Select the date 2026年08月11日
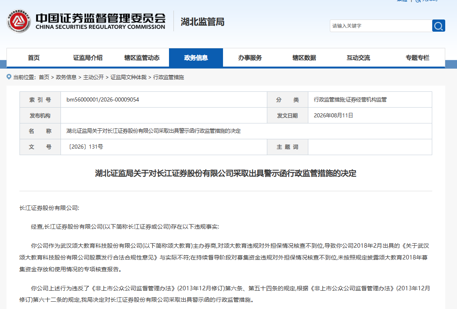 pyautogui.click(x=333, y=115)
